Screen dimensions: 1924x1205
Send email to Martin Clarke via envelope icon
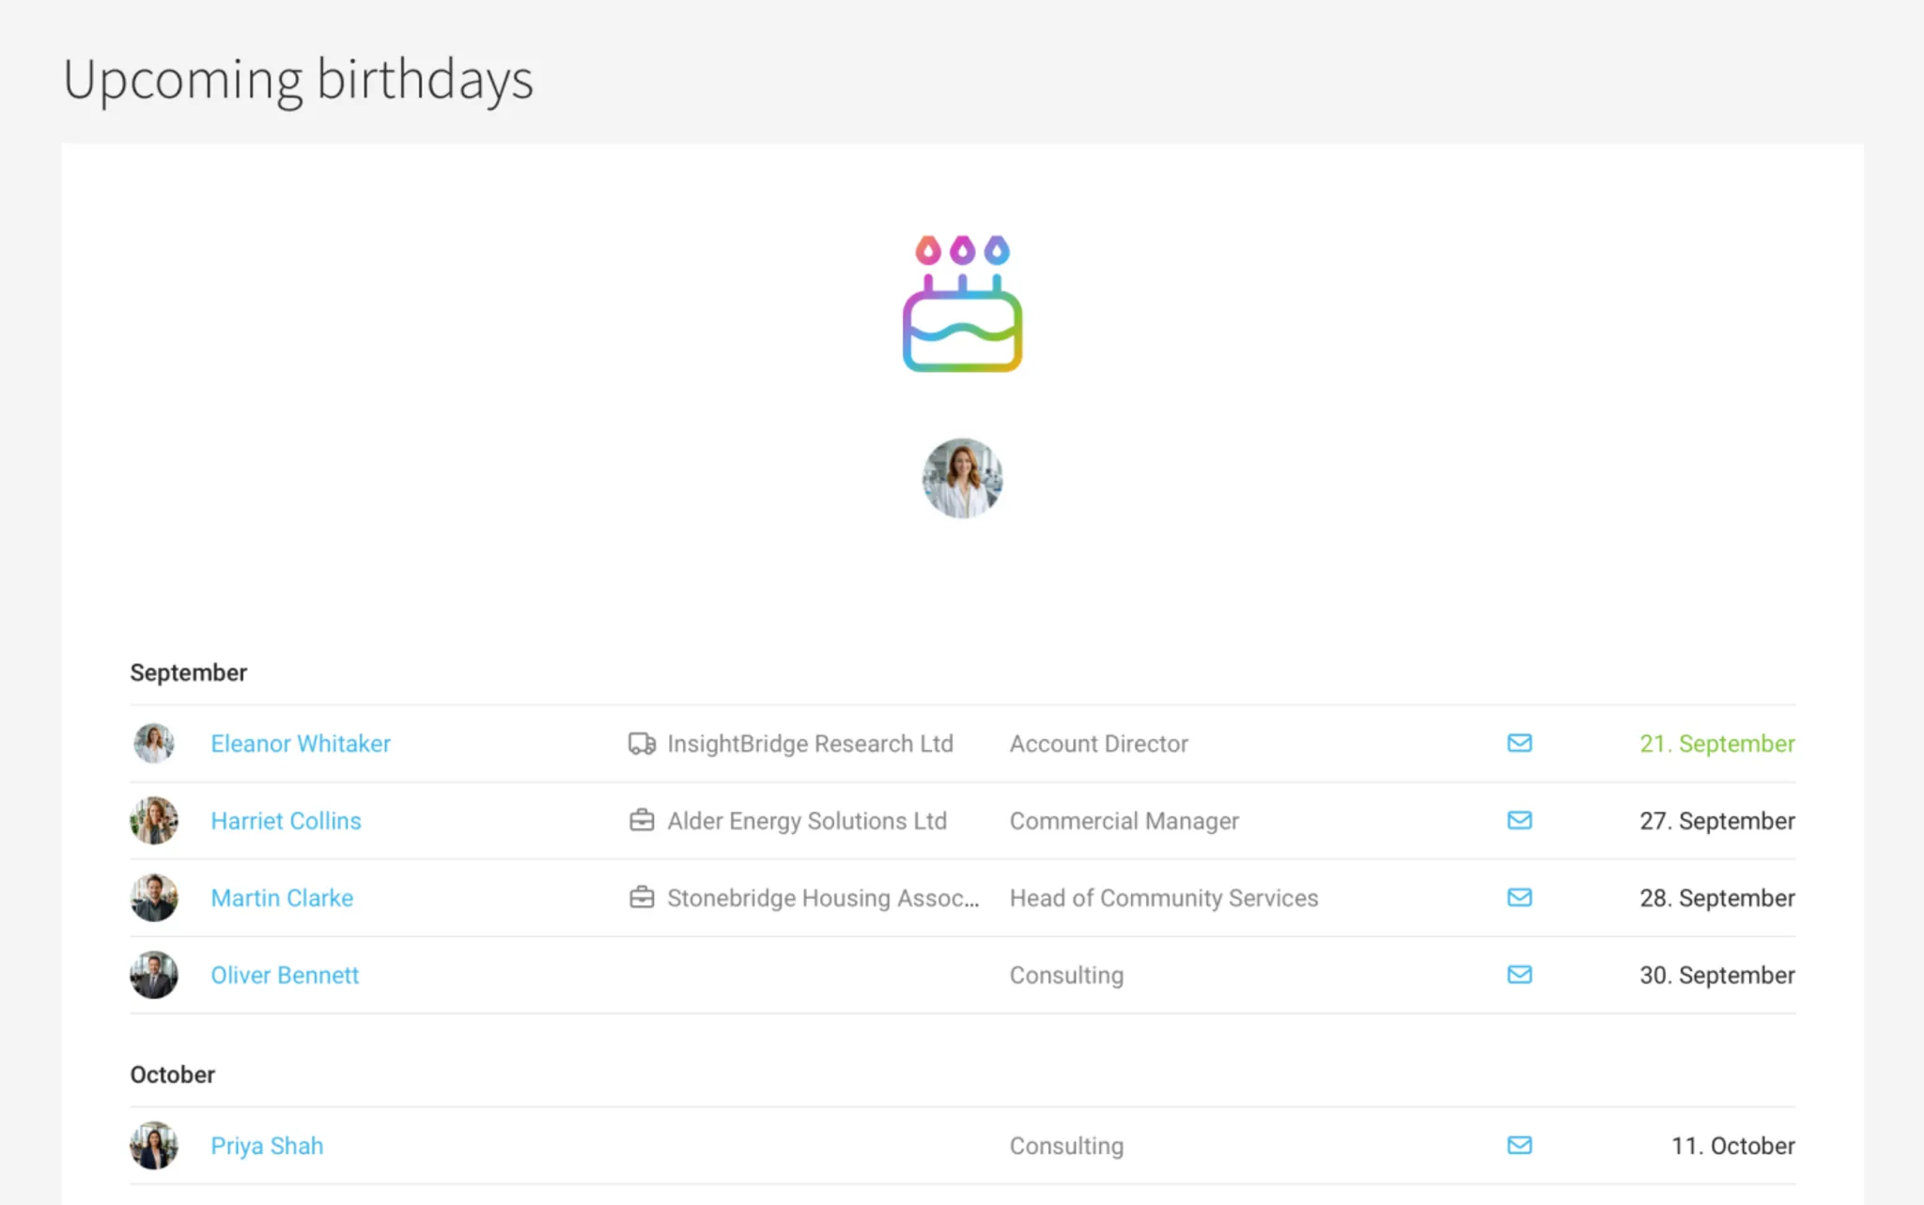click(x=1519, y=897)
